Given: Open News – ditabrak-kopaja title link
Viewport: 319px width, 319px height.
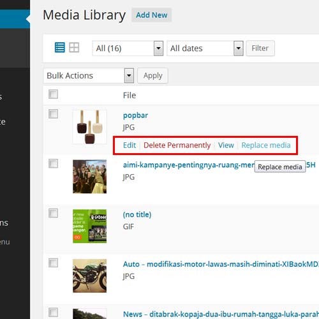Looking at the screenshot, I should click(x=221, y=314).
